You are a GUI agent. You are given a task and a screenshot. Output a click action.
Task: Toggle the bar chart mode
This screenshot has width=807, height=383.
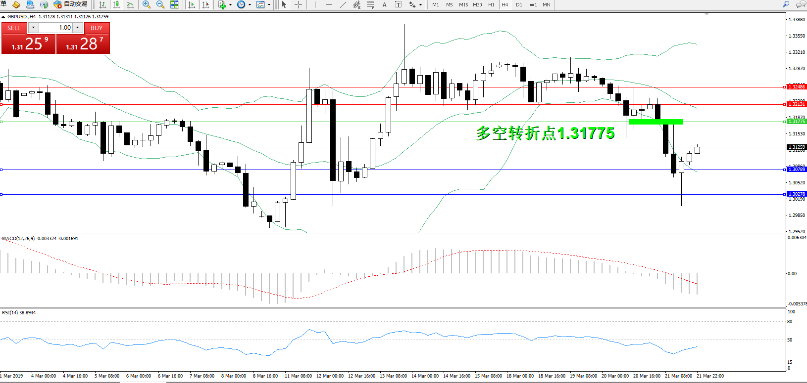(102, 4)
